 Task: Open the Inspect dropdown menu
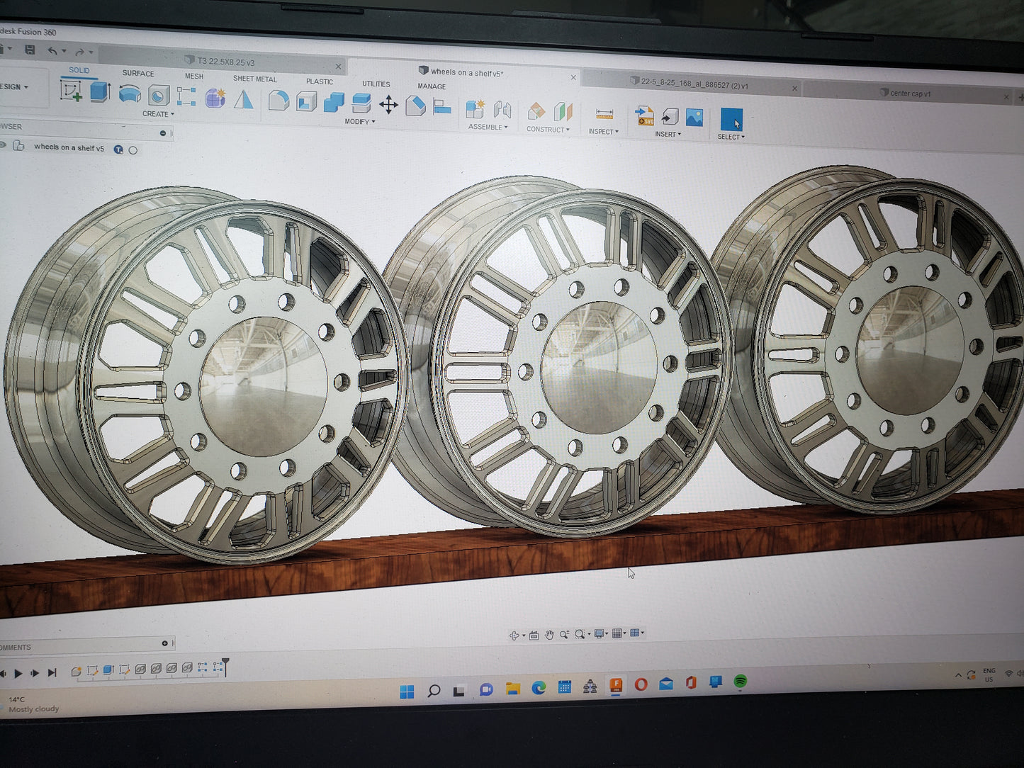604,132
